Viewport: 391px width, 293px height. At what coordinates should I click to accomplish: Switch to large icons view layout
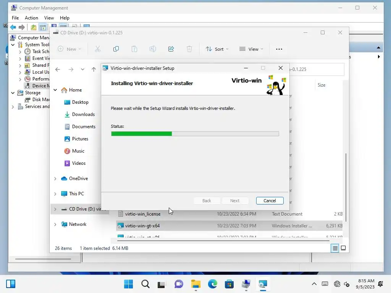coord(343,248)
